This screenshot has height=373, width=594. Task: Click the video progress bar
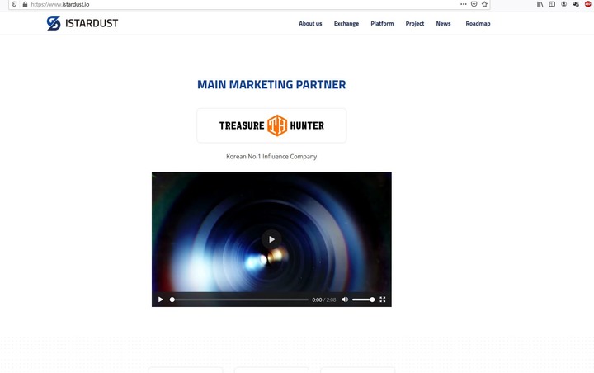240,300
